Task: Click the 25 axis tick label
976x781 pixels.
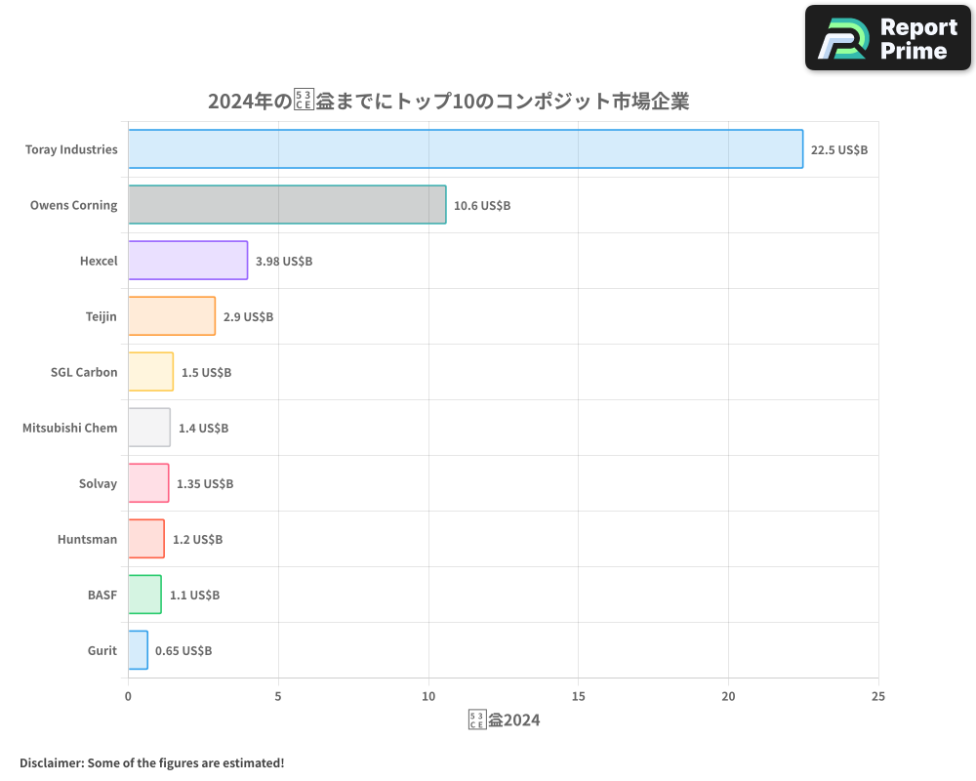Action: [877, 696]
